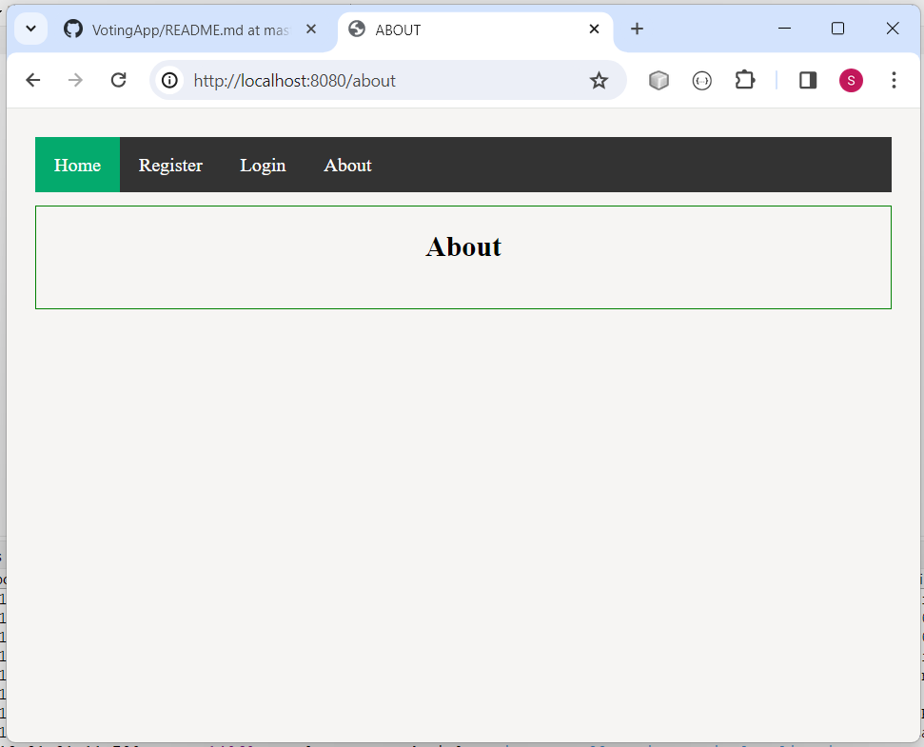Close the ABOUT tab
924x747 pixels.
click(594, 29)
